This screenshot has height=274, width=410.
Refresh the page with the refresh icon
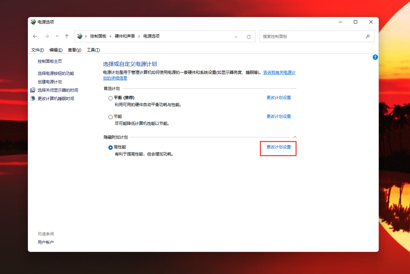[249, 37]
